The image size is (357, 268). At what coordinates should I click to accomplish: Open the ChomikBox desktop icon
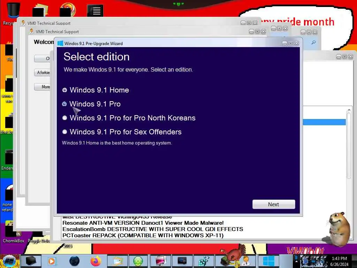(x=13, y=232)
